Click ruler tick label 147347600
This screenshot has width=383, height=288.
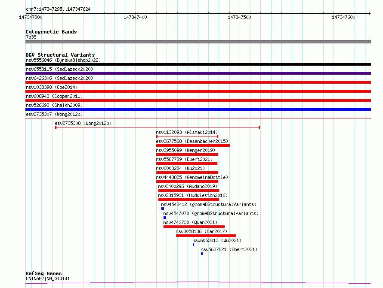(343, 17)
